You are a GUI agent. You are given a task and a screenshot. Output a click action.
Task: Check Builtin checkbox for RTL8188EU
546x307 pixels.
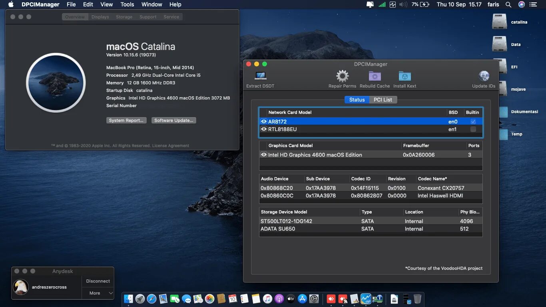473,129
